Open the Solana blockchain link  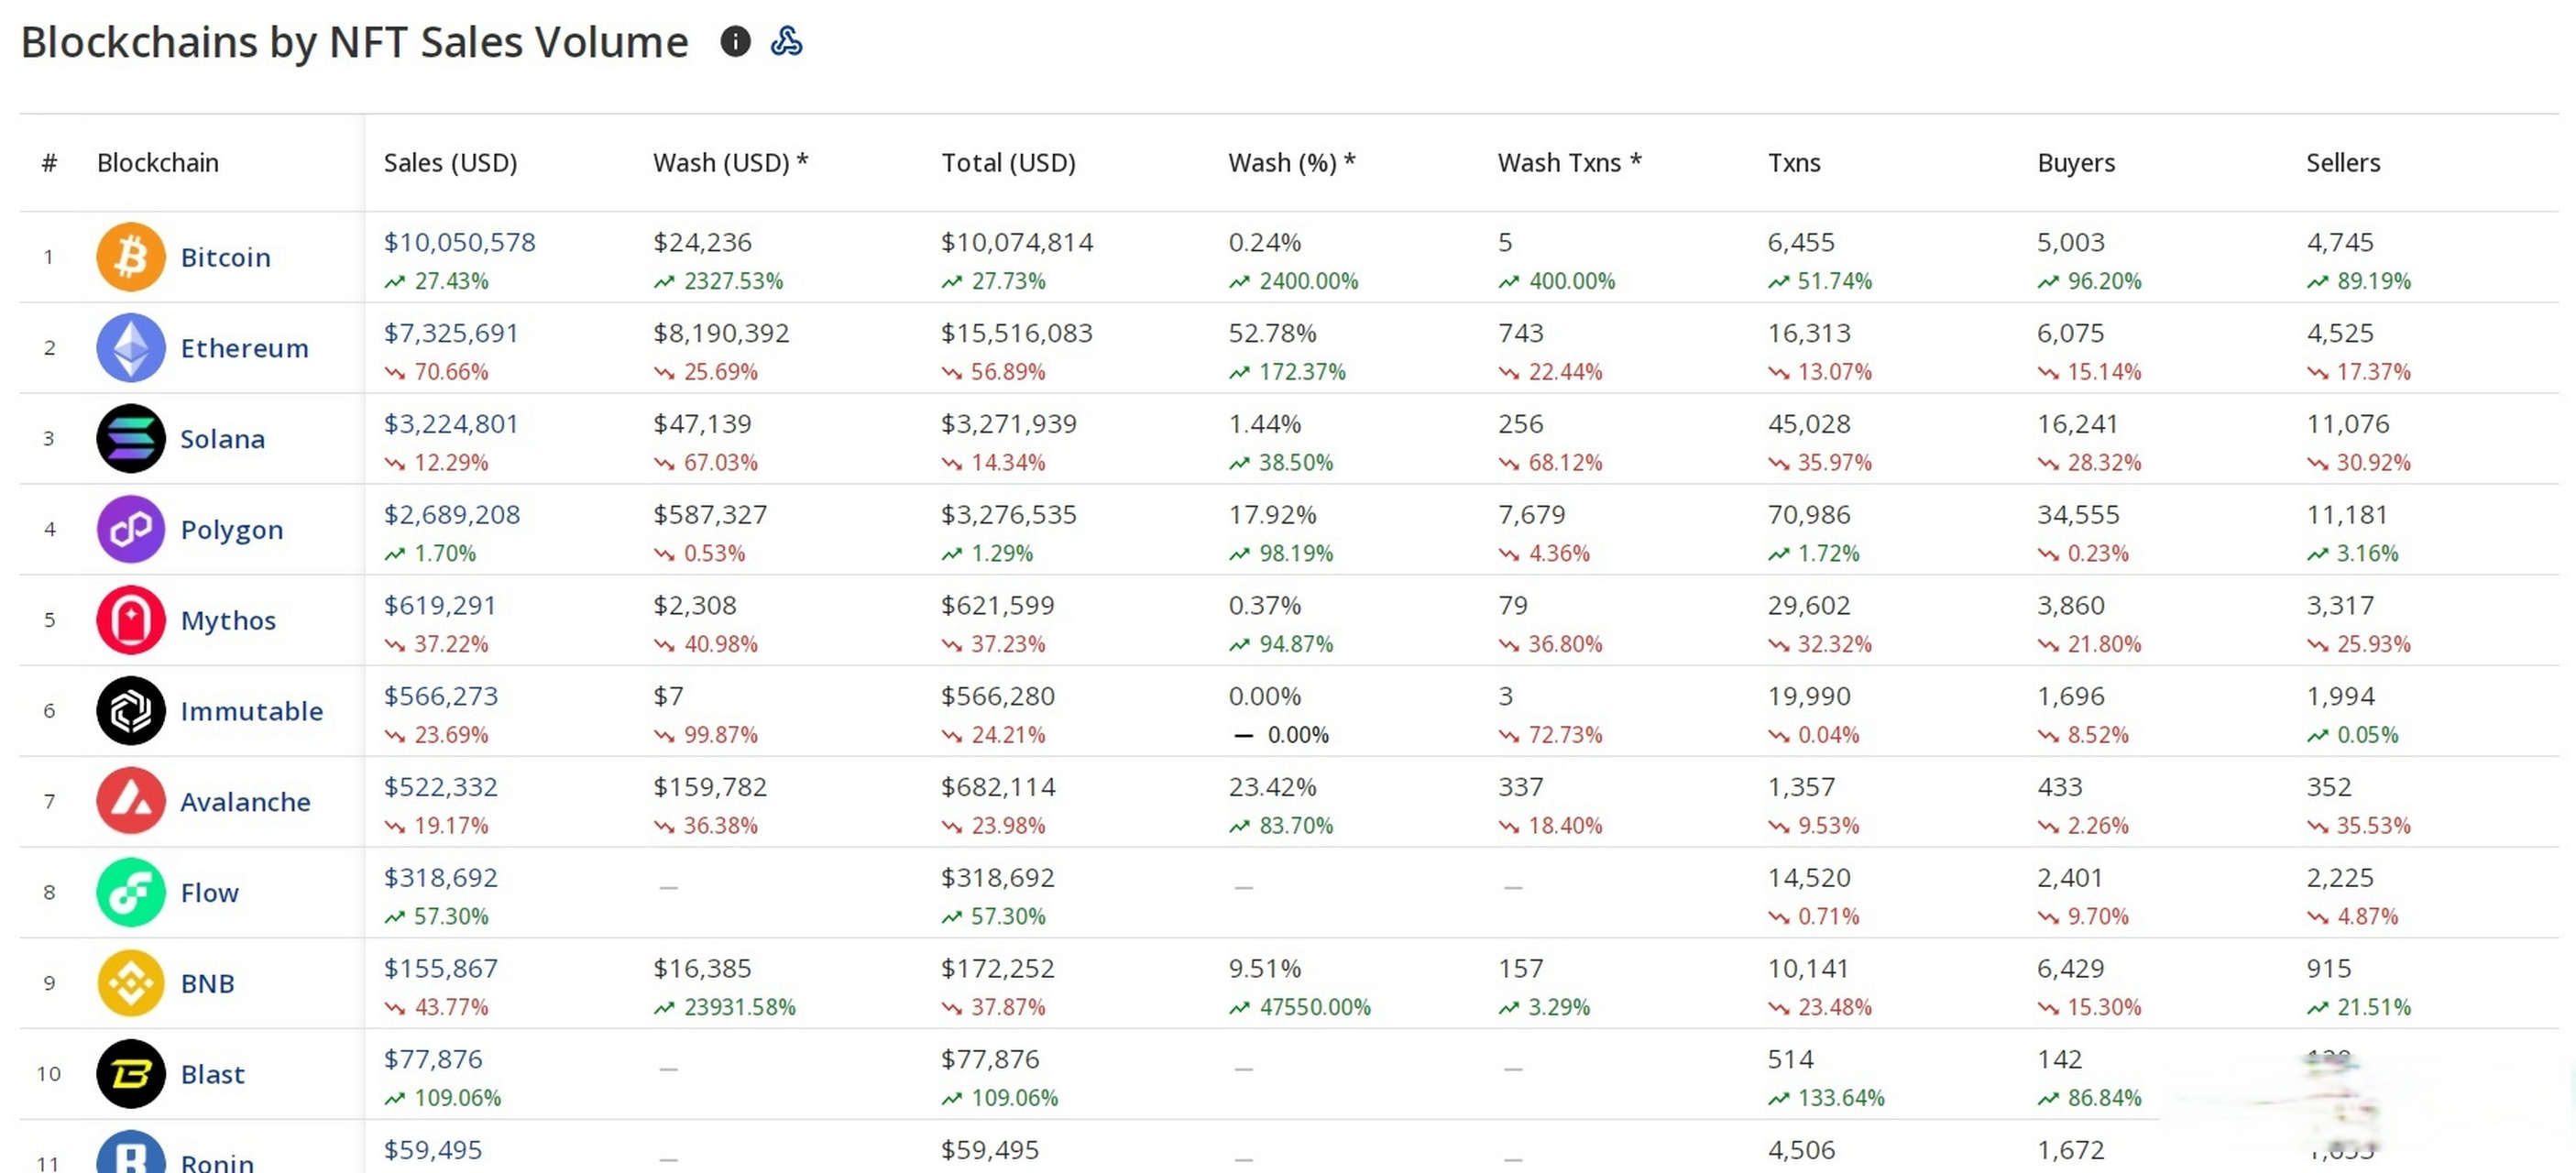(223, 439)
